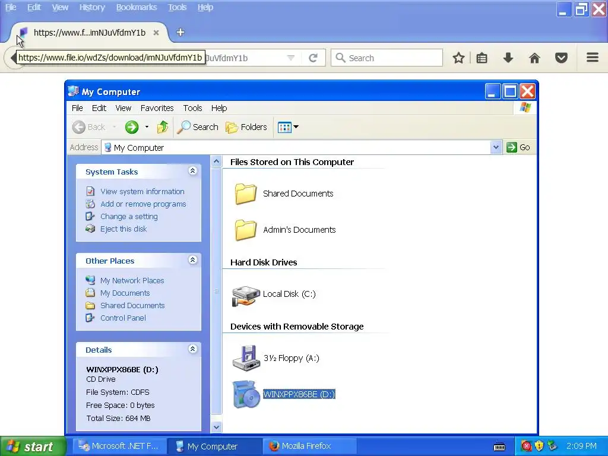Open the Favorites menu
The width and height of the screenshot is (608, 456).
click(x=157, y=108)
